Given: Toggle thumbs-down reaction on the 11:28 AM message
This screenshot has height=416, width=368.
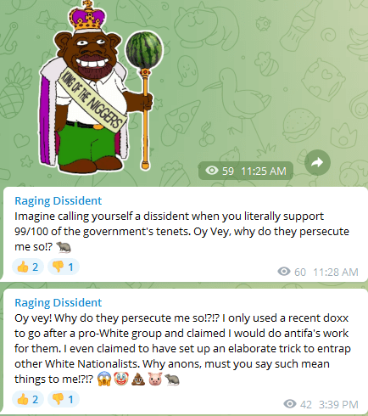Looking at the screenshot, I should click(64, 267).
